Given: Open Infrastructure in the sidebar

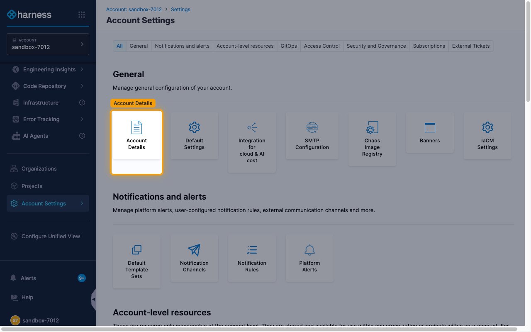Looking at the screenshot, I should click(48, 103).
